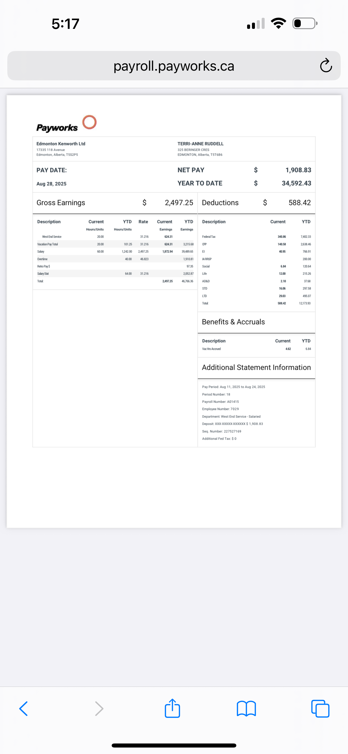Tap the Benefits & Accruals heading

(233, 322)
